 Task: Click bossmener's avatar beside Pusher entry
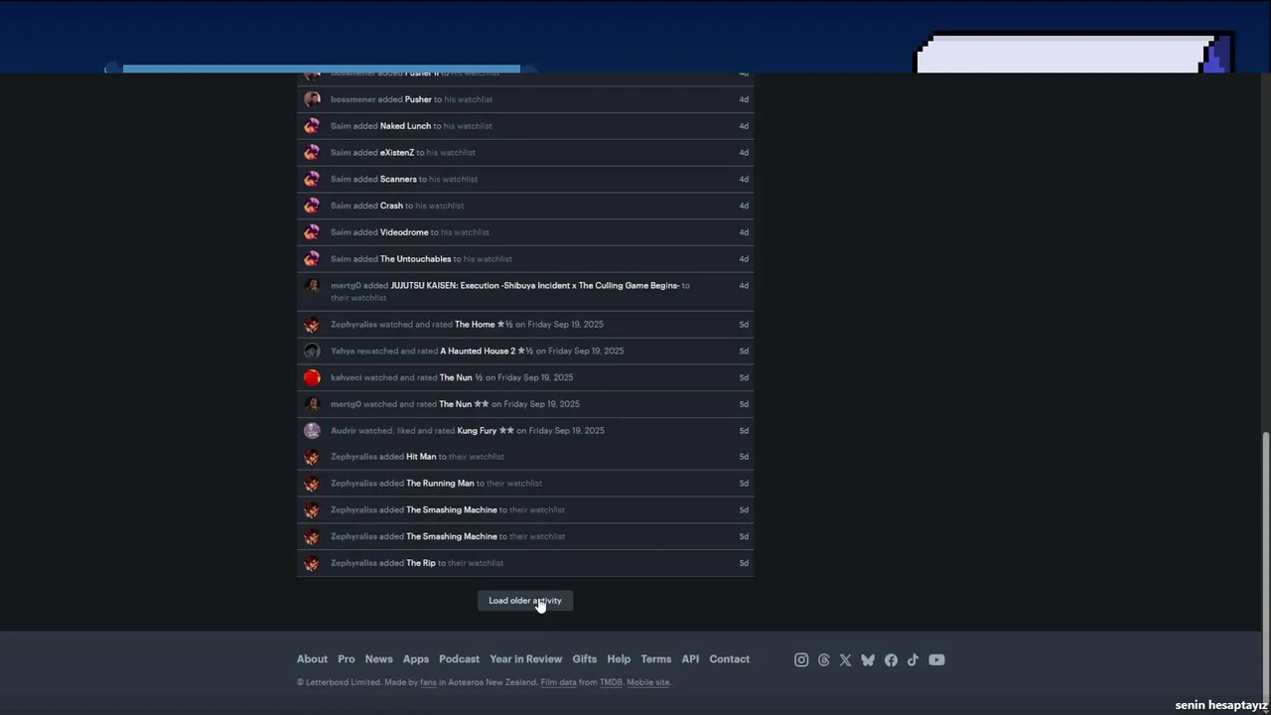click(312, 99)
